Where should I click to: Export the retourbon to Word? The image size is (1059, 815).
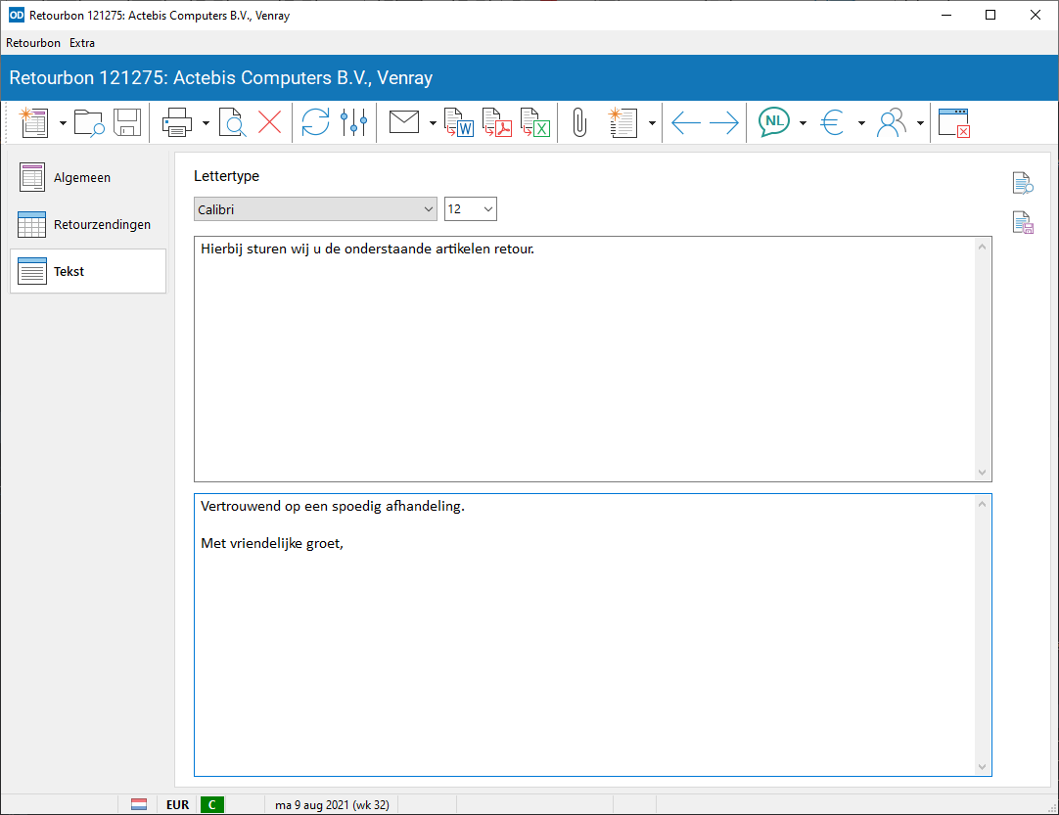(459, 123)
